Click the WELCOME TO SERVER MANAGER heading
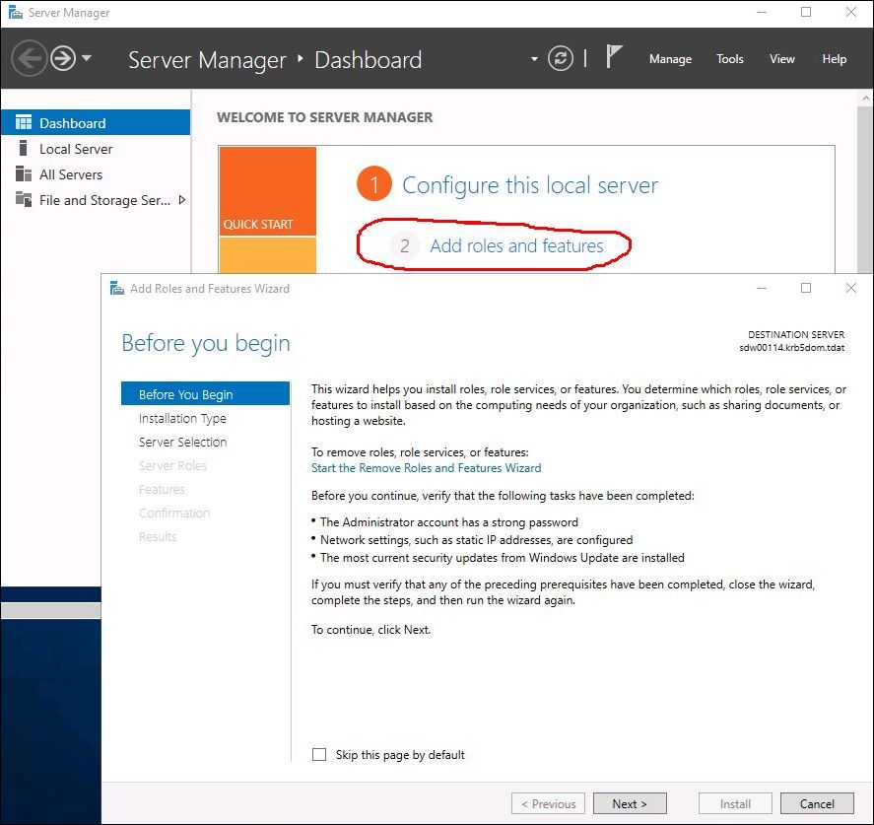The width and height of the screenshot is (874, 825). 324,117
